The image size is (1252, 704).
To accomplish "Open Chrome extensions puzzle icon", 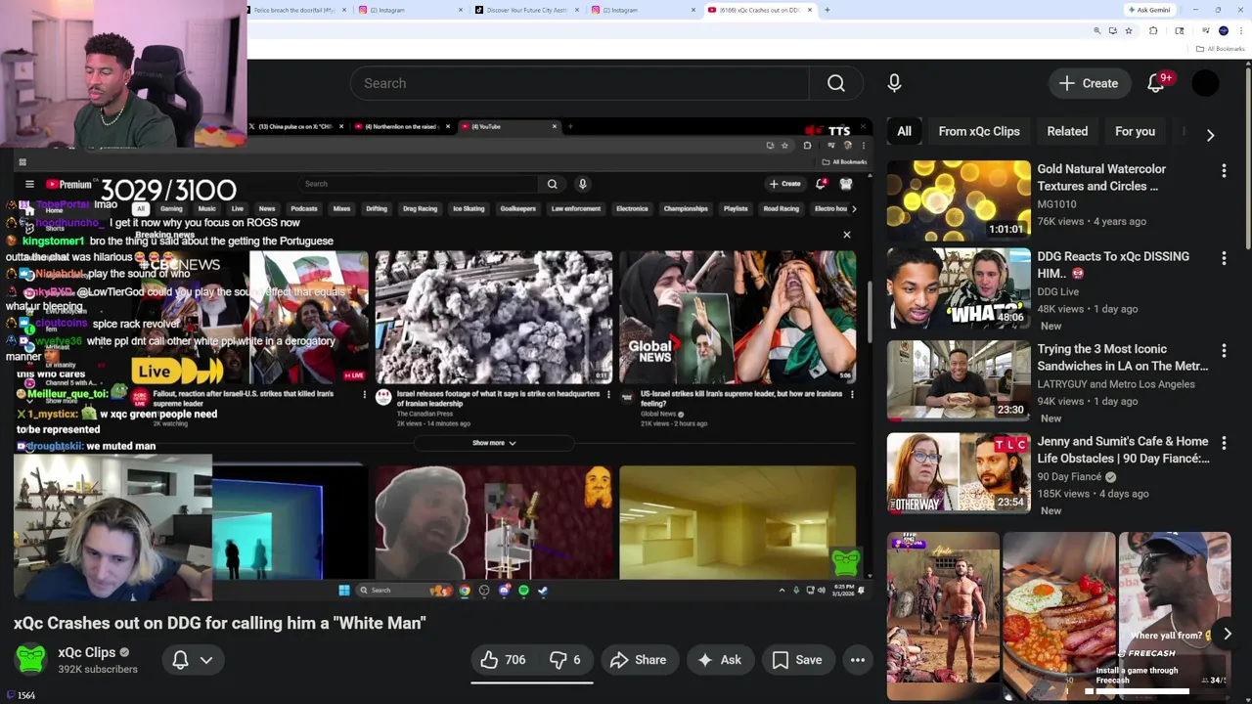I will point(1153,31).
